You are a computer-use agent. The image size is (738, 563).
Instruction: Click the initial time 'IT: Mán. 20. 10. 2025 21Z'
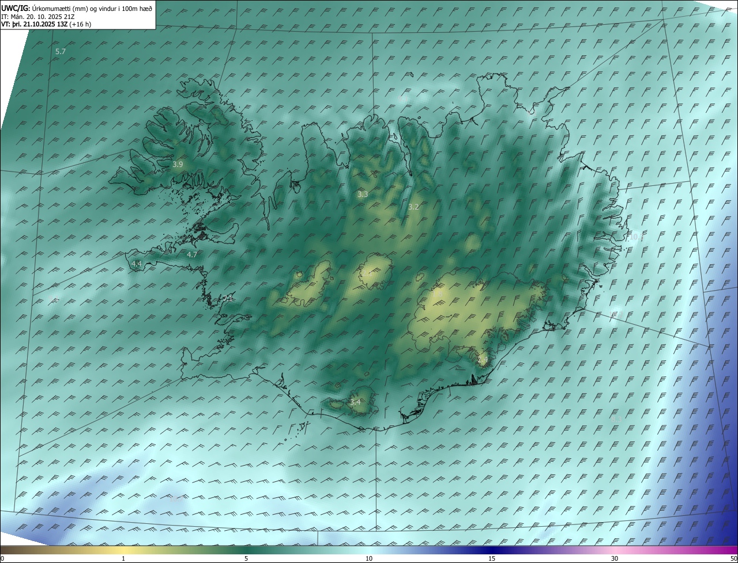click(x=38, y=17)
